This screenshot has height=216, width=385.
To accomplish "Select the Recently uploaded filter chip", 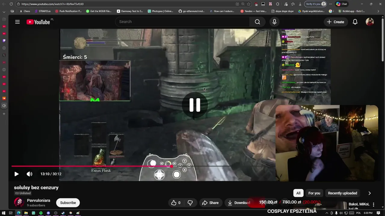I will [343, 193].
